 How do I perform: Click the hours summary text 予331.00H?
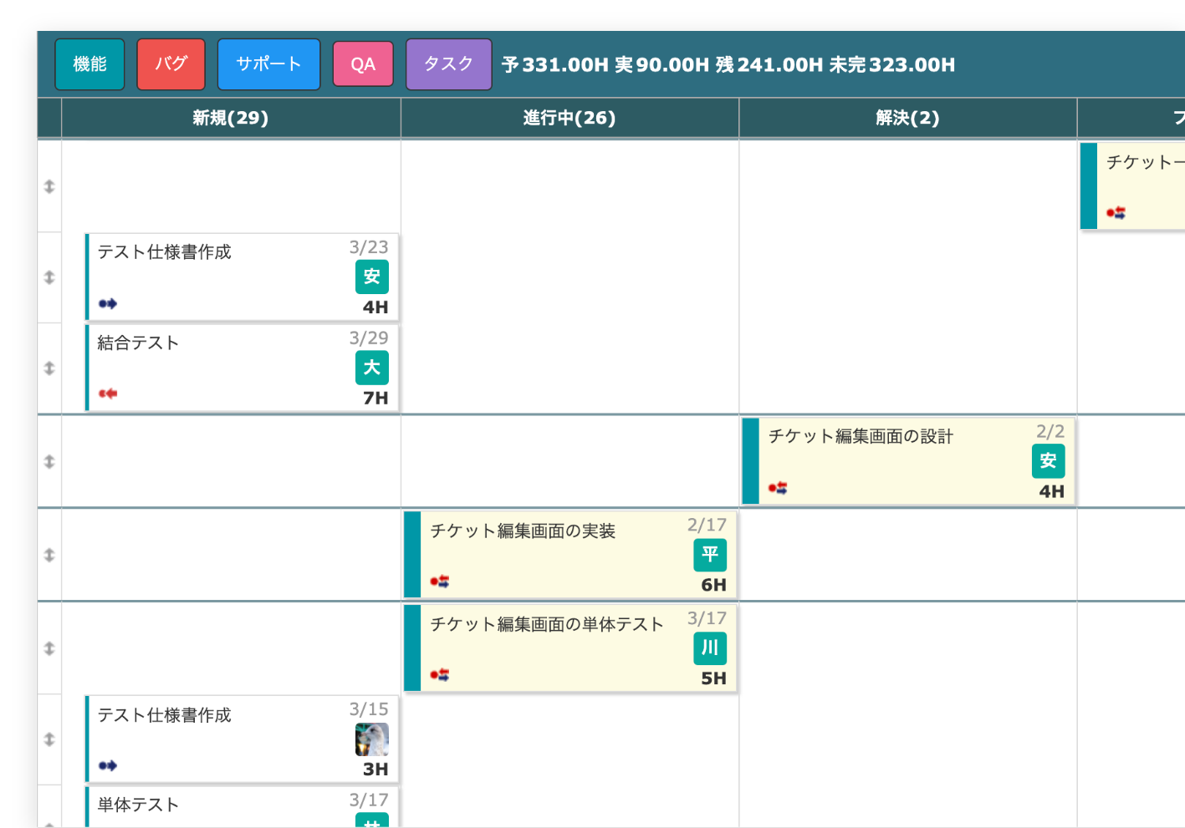click(555, 65)
